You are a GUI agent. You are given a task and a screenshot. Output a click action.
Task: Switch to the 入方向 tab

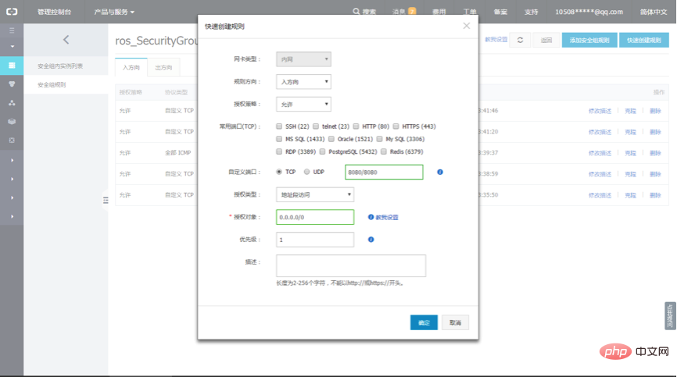click(x=131, y=67)
